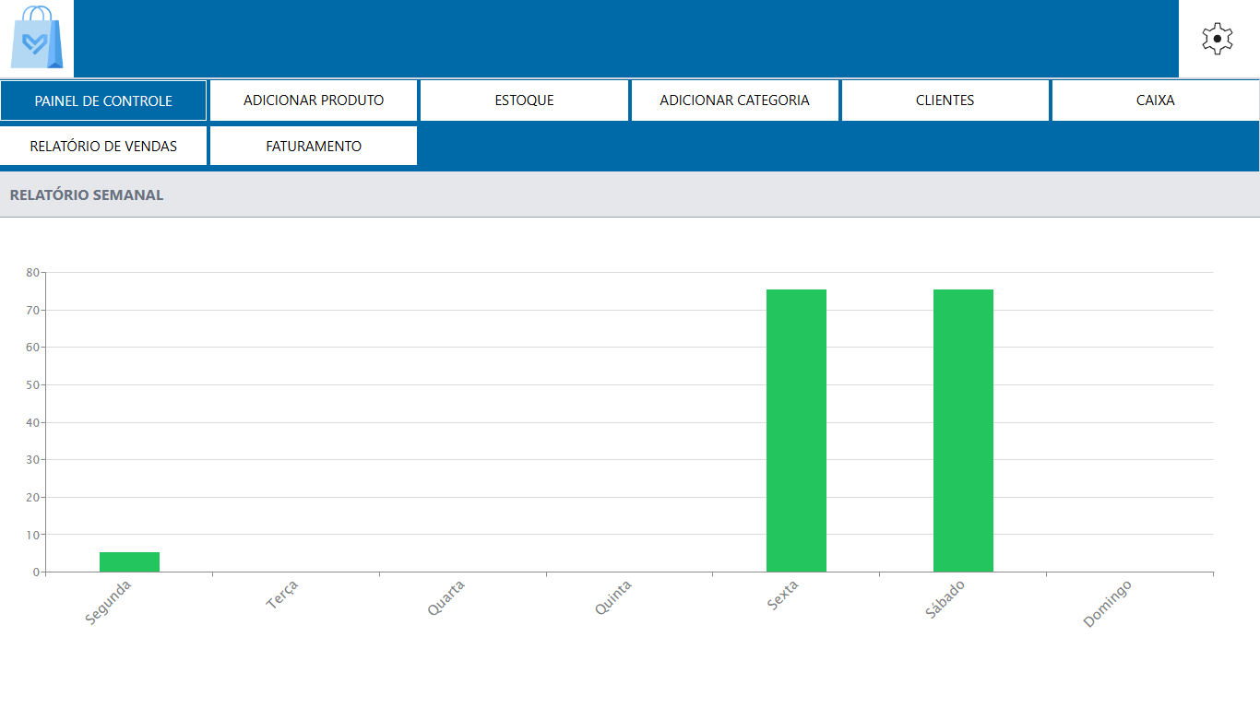Open Relatório de Vendas

tap(103, 147)
